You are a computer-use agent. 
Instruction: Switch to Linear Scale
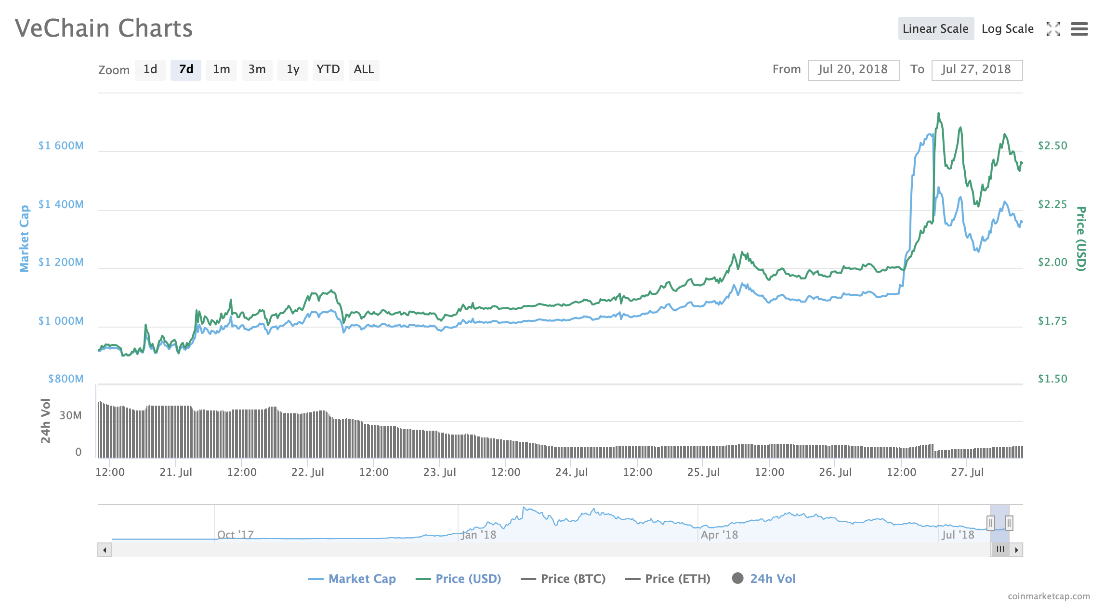[936, 29]
